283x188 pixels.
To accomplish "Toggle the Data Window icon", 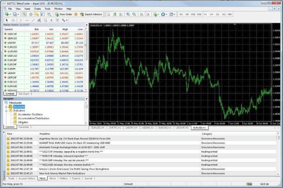I will [31, 14].
